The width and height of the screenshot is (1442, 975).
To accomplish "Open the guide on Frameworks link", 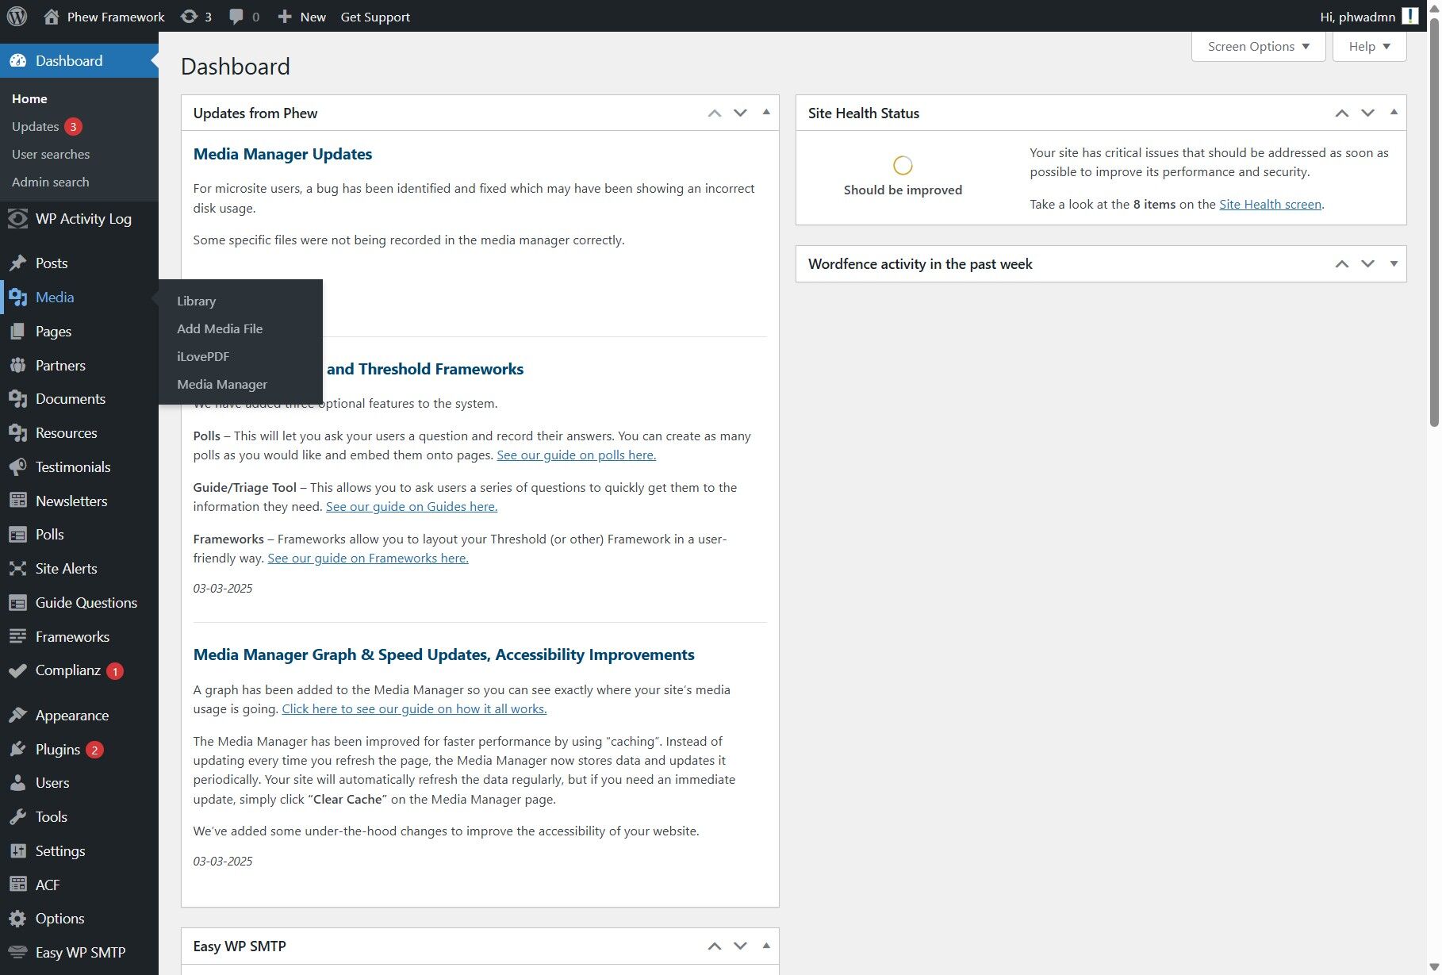I will click(368, 559).
